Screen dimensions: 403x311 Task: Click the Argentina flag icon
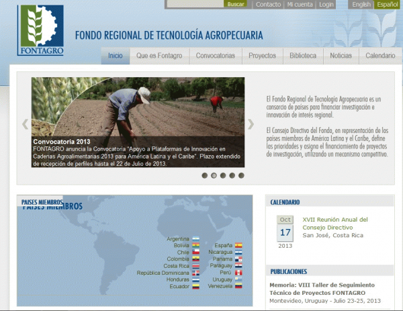click(195, 239)
